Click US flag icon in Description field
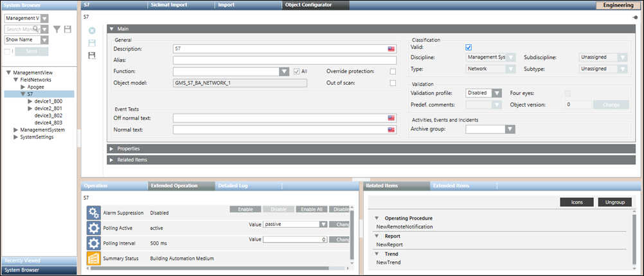Image resolution: width=644 pixels, height=276 pixels. point(391,49)
